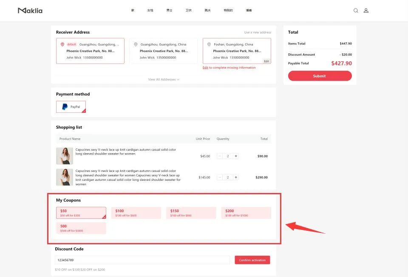Screen dimensions: 408x277
Task: Select the default Guangzhou address card
Action: [x=90, y=51]
